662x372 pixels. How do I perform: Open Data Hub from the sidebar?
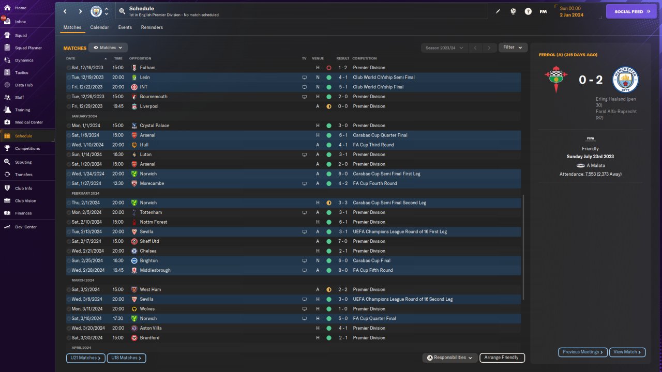pyautogui.click(x=27, y=85)
